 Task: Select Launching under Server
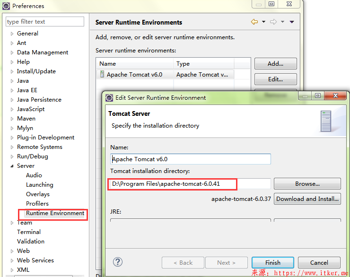[x=40, y=185]
